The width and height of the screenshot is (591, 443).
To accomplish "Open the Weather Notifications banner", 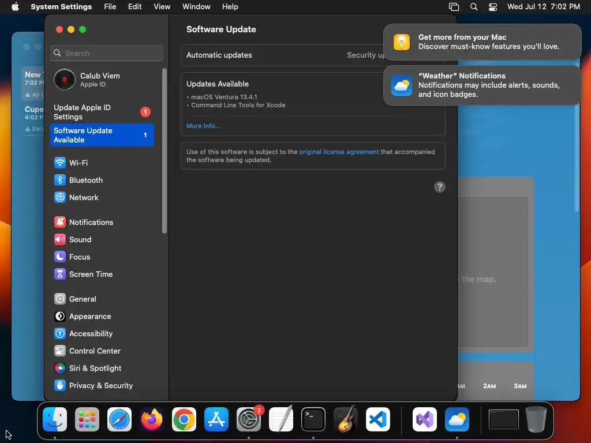I will pyautogui.click(x=482, y=85).
